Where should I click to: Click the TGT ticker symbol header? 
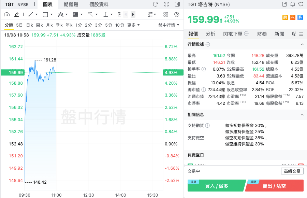pos(10,4)
